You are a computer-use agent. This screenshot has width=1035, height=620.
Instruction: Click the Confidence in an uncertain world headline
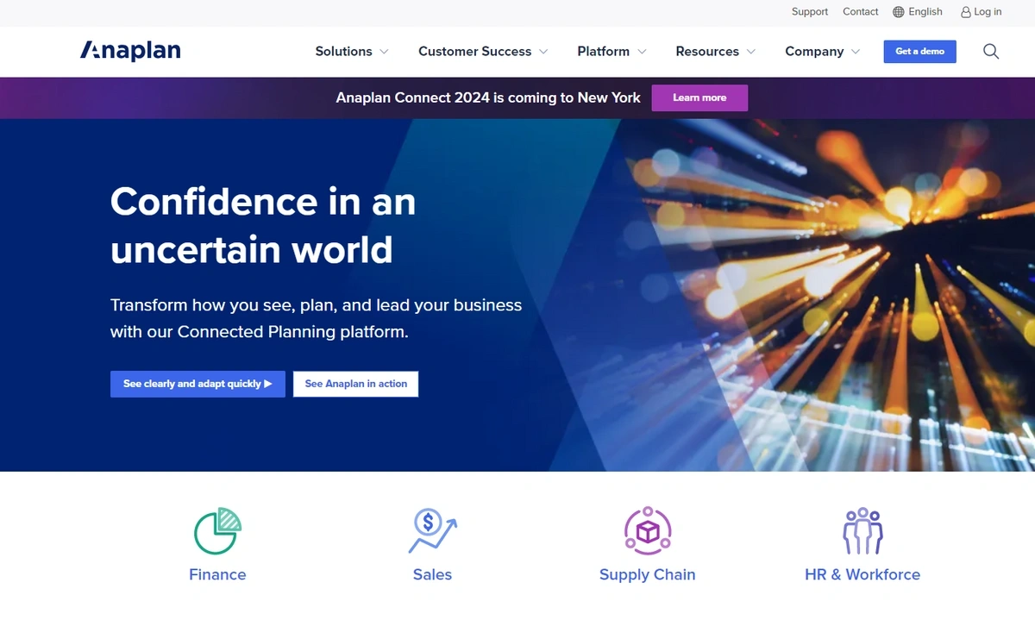(x=263, y=226)
